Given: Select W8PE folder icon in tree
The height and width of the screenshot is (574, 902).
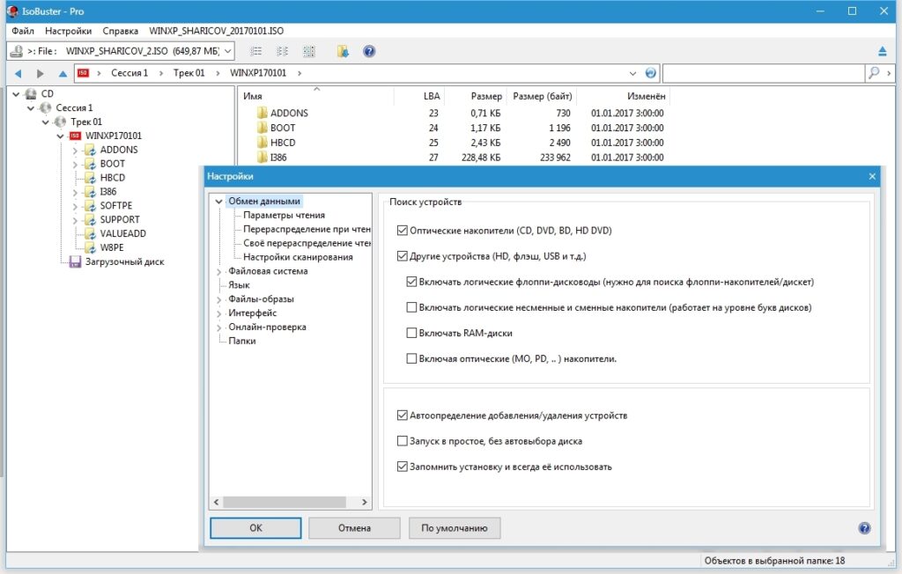Looking at the screenshot, I should (91, 247).
